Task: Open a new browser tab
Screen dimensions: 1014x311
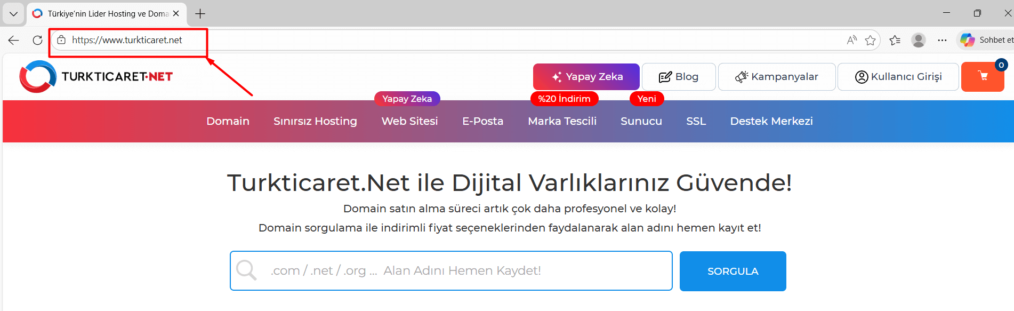Action: [200, 14]
